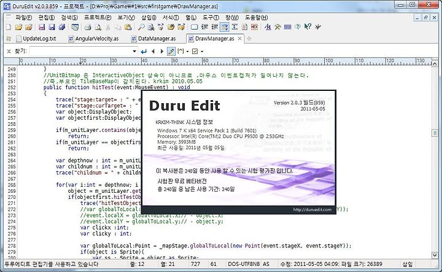Toggle the highlighted word wrap toolbar button
Viewport: 442px width, 272px height.
[225, 27]
